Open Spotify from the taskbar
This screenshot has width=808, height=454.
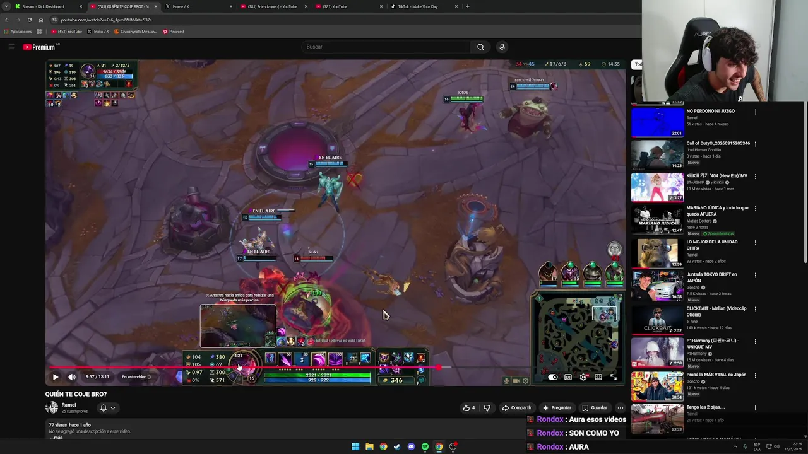coord(425,446)
